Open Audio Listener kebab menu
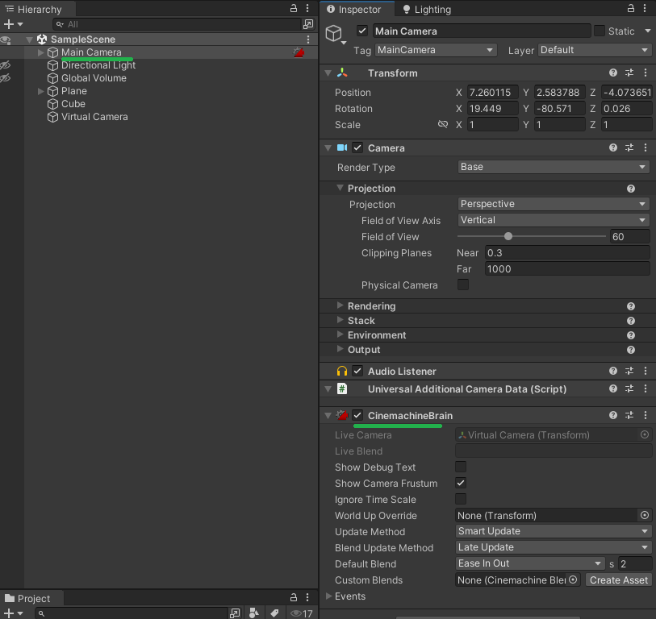This screenshot has height=619, width=656. click(x=646, y=371)
